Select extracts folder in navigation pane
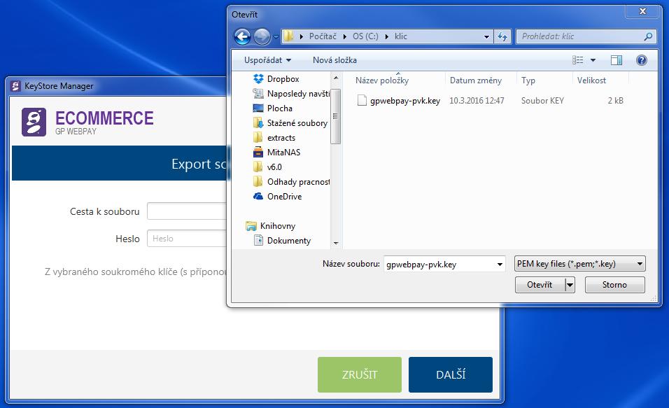Screen dimensions: 669x408 coord(274,138)
